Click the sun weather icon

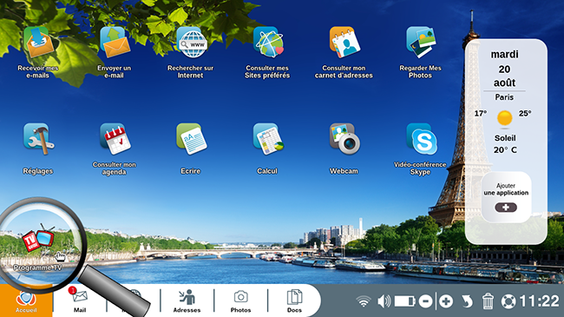point(505,118)
